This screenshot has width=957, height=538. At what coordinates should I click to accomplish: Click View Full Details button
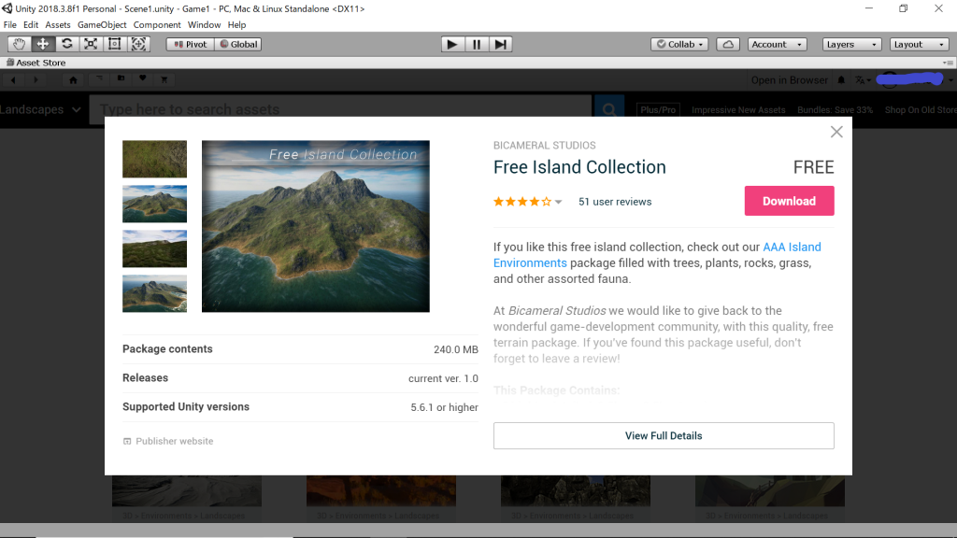tap(664, 435)
